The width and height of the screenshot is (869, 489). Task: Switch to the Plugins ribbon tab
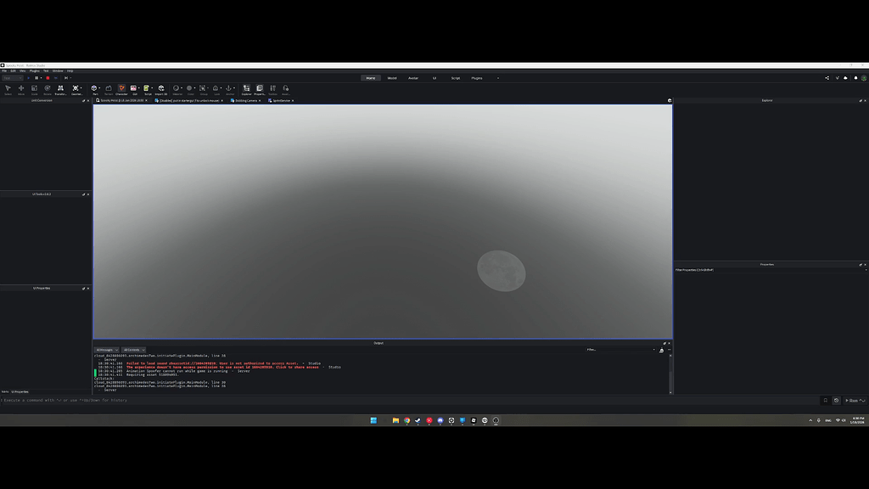click(477, 78)
